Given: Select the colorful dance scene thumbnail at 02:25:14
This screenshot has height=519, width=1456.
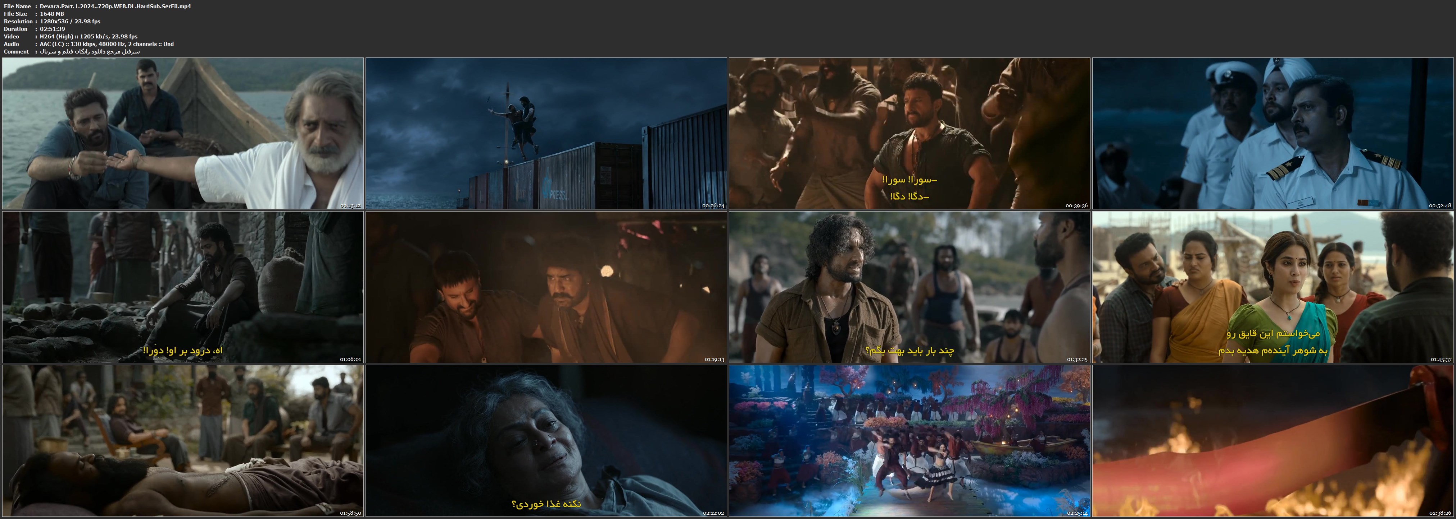Looking at the screenshot, I should pyautogui.click(x=910, y=441).
